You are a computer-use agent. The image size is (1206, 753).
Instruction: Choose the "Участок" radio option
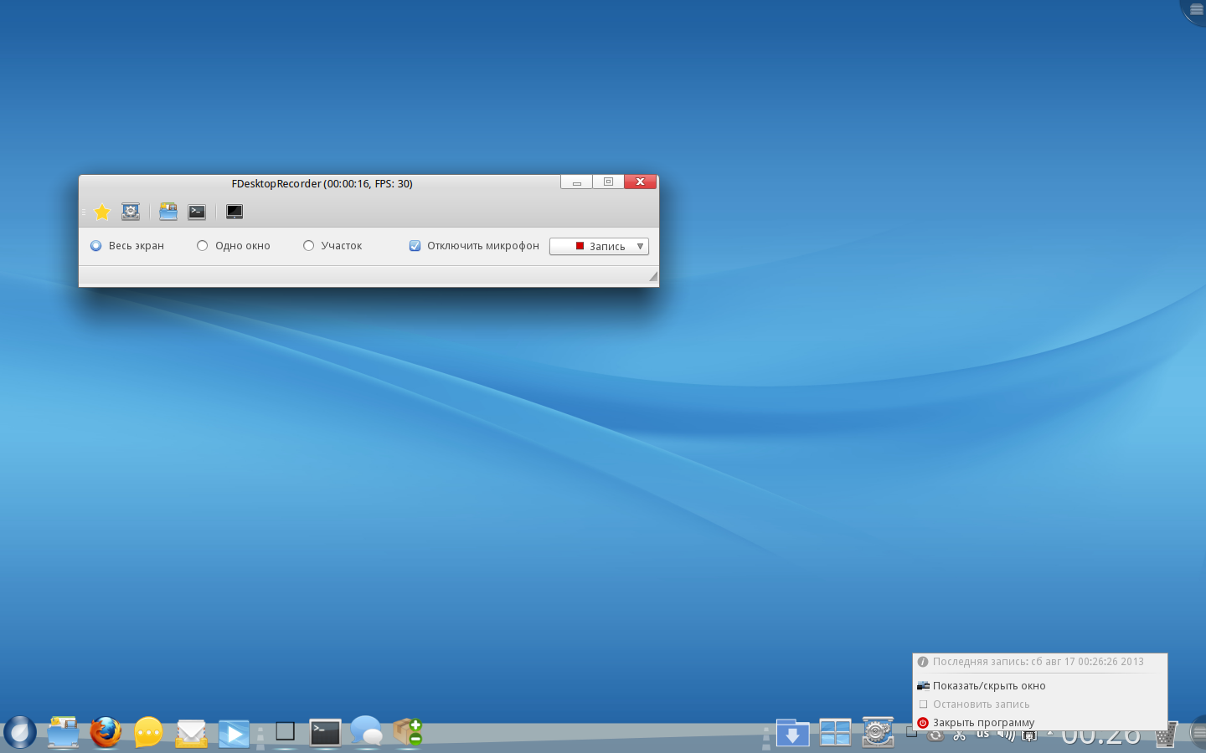pyautogui.click(x=308, y=246)
